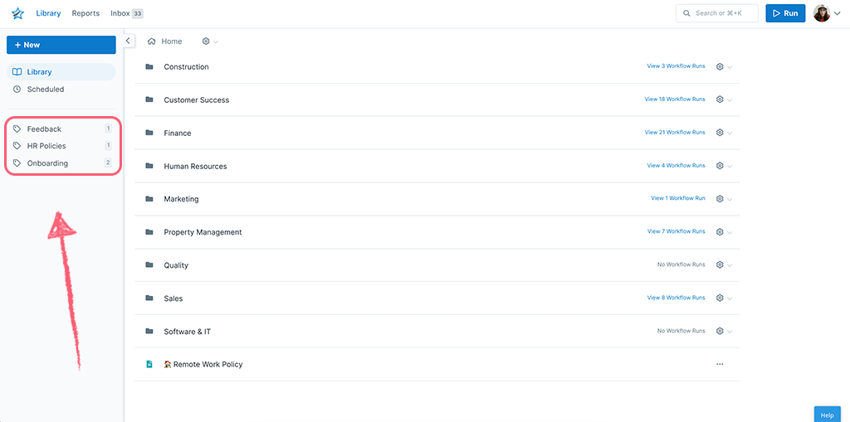
Task: Open the Customer Success row gear
Action: [720, 99]
